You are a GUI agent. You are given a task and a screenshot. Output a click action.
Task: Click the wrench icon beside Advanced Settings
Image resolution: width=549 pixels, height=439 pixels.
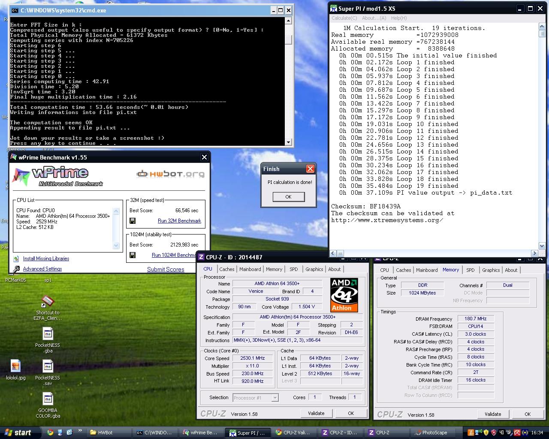(x=16, y=269)
